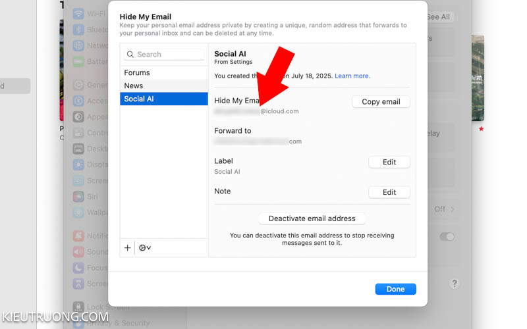
Task: Open Notifications icon in Settings sidebar
Action: coord(78,236)
